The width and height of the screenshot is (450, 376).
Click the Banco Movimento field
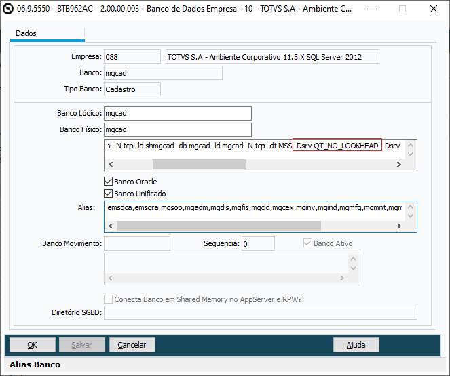[x=137, y=243]
